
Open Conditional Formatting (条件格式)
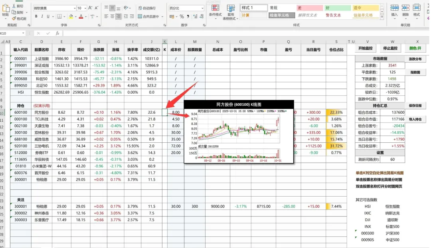(215, 12)
